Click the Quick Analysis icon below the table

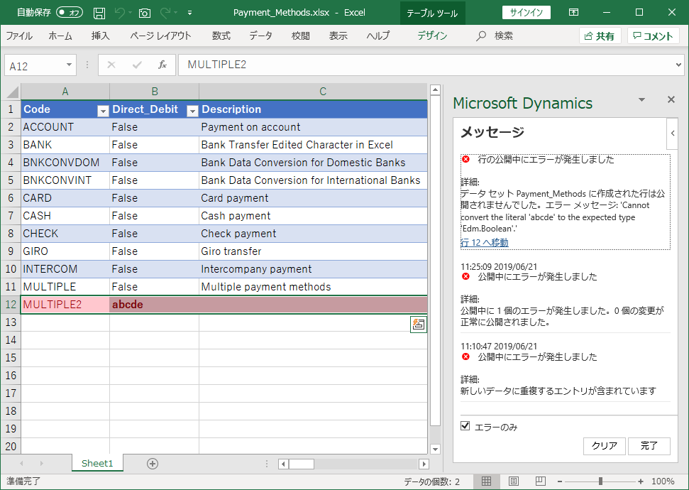tap(419, 324)
